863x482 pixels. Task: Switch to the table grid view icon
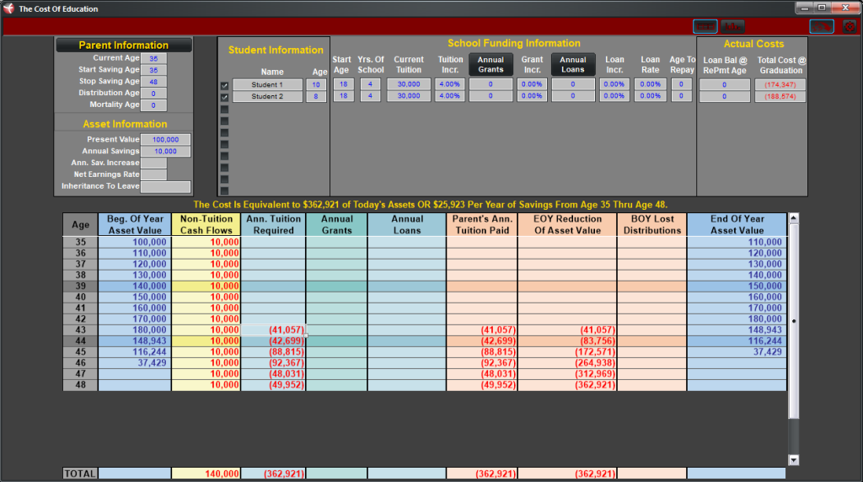coord(705,26)
